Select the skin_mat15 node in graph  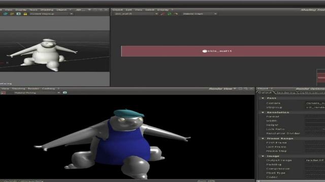[223, 51]
